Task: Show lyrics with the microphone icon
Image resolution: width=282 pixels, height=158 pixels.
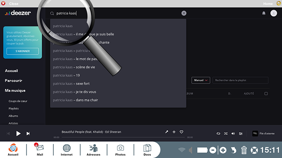Action: point(167,132)
